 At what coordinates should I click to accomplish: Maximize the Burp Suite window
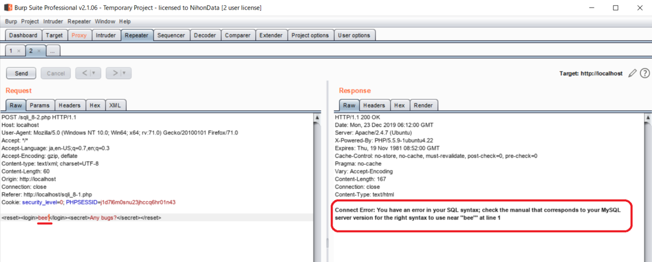click(x=616, y=8)
